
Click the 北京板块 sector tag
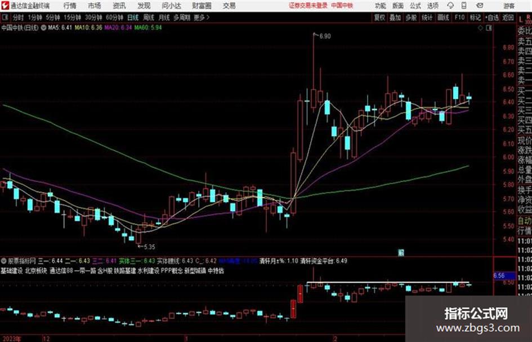pos(36,271)
